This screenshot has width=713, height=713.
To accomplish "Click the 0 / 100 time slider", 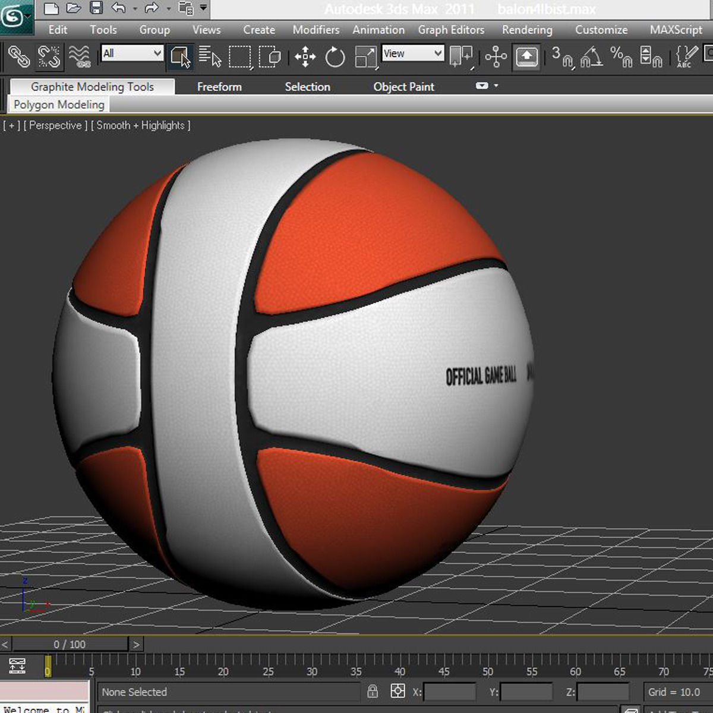I will 70,644.
